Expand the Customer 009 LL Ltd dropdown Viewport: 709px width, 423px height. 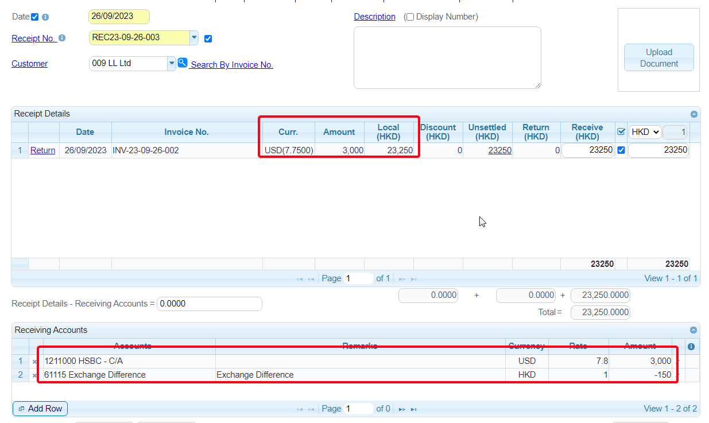172,63
